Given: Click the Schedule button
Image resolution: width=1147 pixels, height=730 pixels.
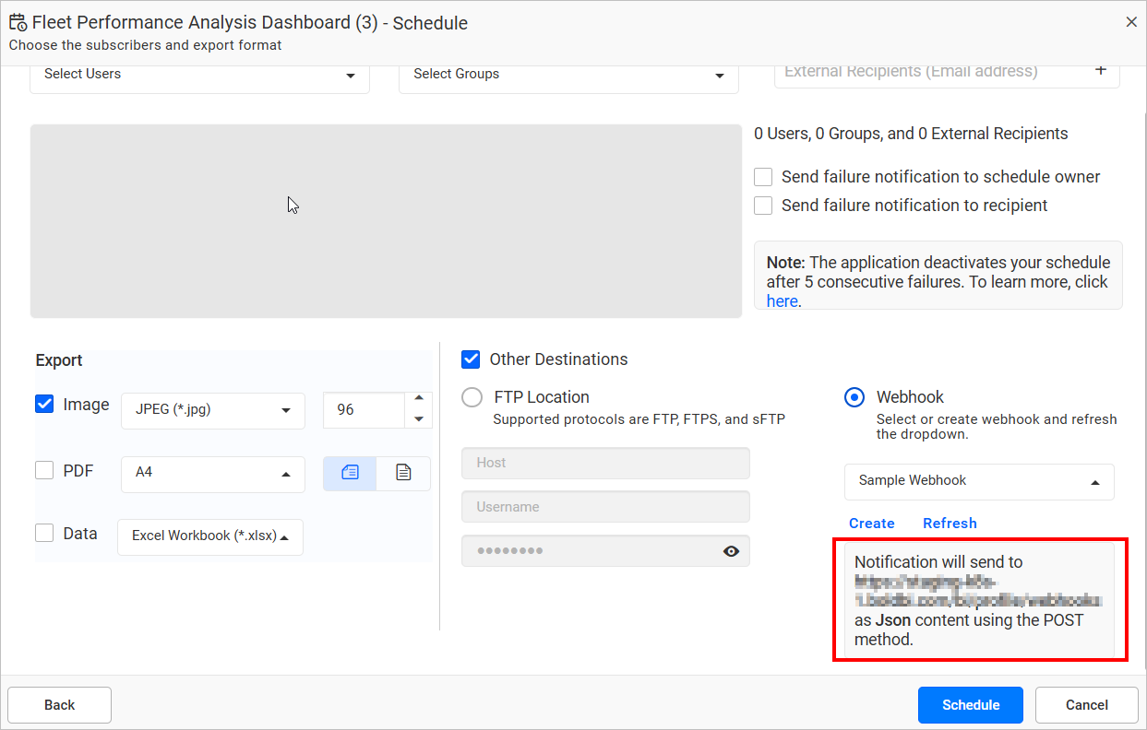Looking at the screenshot, I should [x=970, y=704].
